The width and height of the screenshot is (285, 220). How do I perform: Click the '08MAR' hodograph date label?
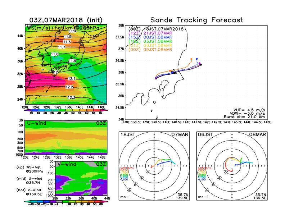(258, 135)
